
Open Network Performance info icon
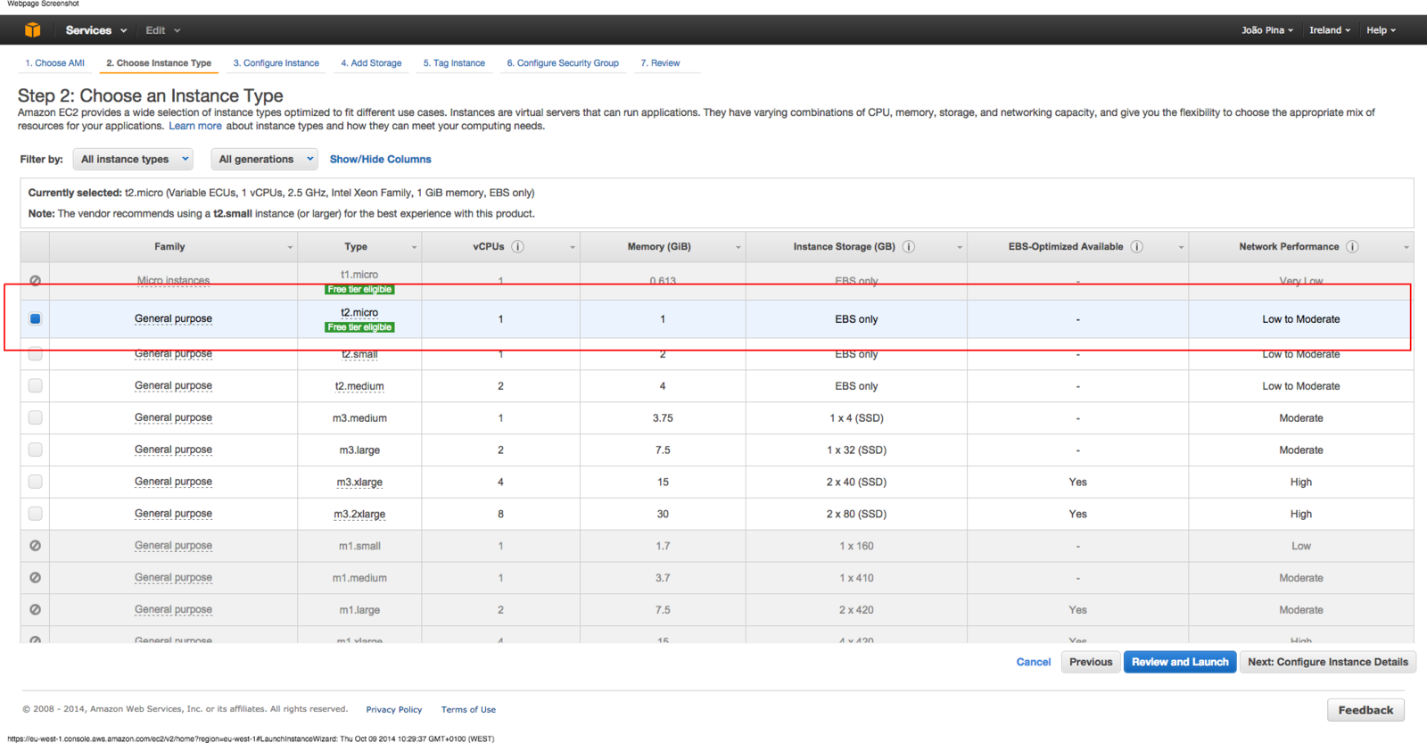[x=1352, y=247]
